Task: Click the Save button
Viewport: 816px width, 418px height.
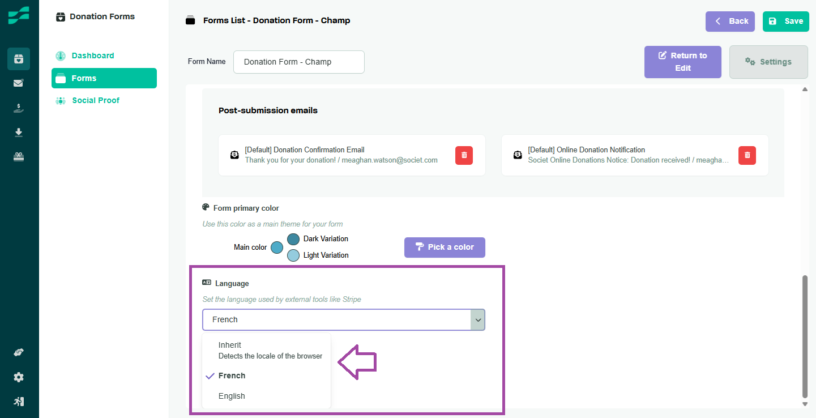Action: click(x=785, y=21)
